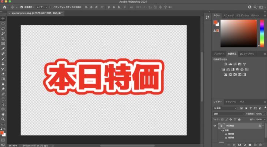267x147 pixels.
Task: Select the Blur tool
Action: click(x=3, y=84)
